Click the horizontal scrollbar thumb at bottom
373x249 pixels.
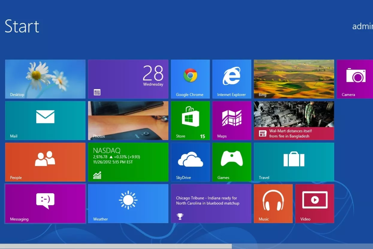[x=116, y=246]
